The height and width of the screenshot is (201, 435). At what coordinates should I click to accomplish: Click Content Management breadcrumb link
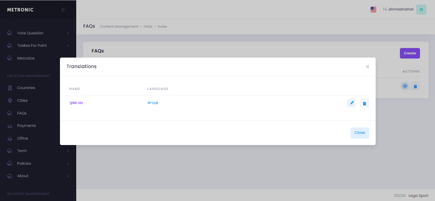coord(119,26)
